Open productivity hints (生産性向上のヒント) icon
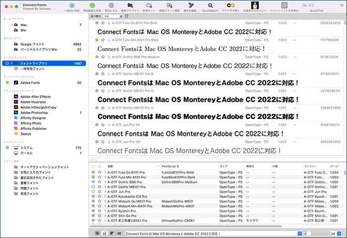 (255, 5)
